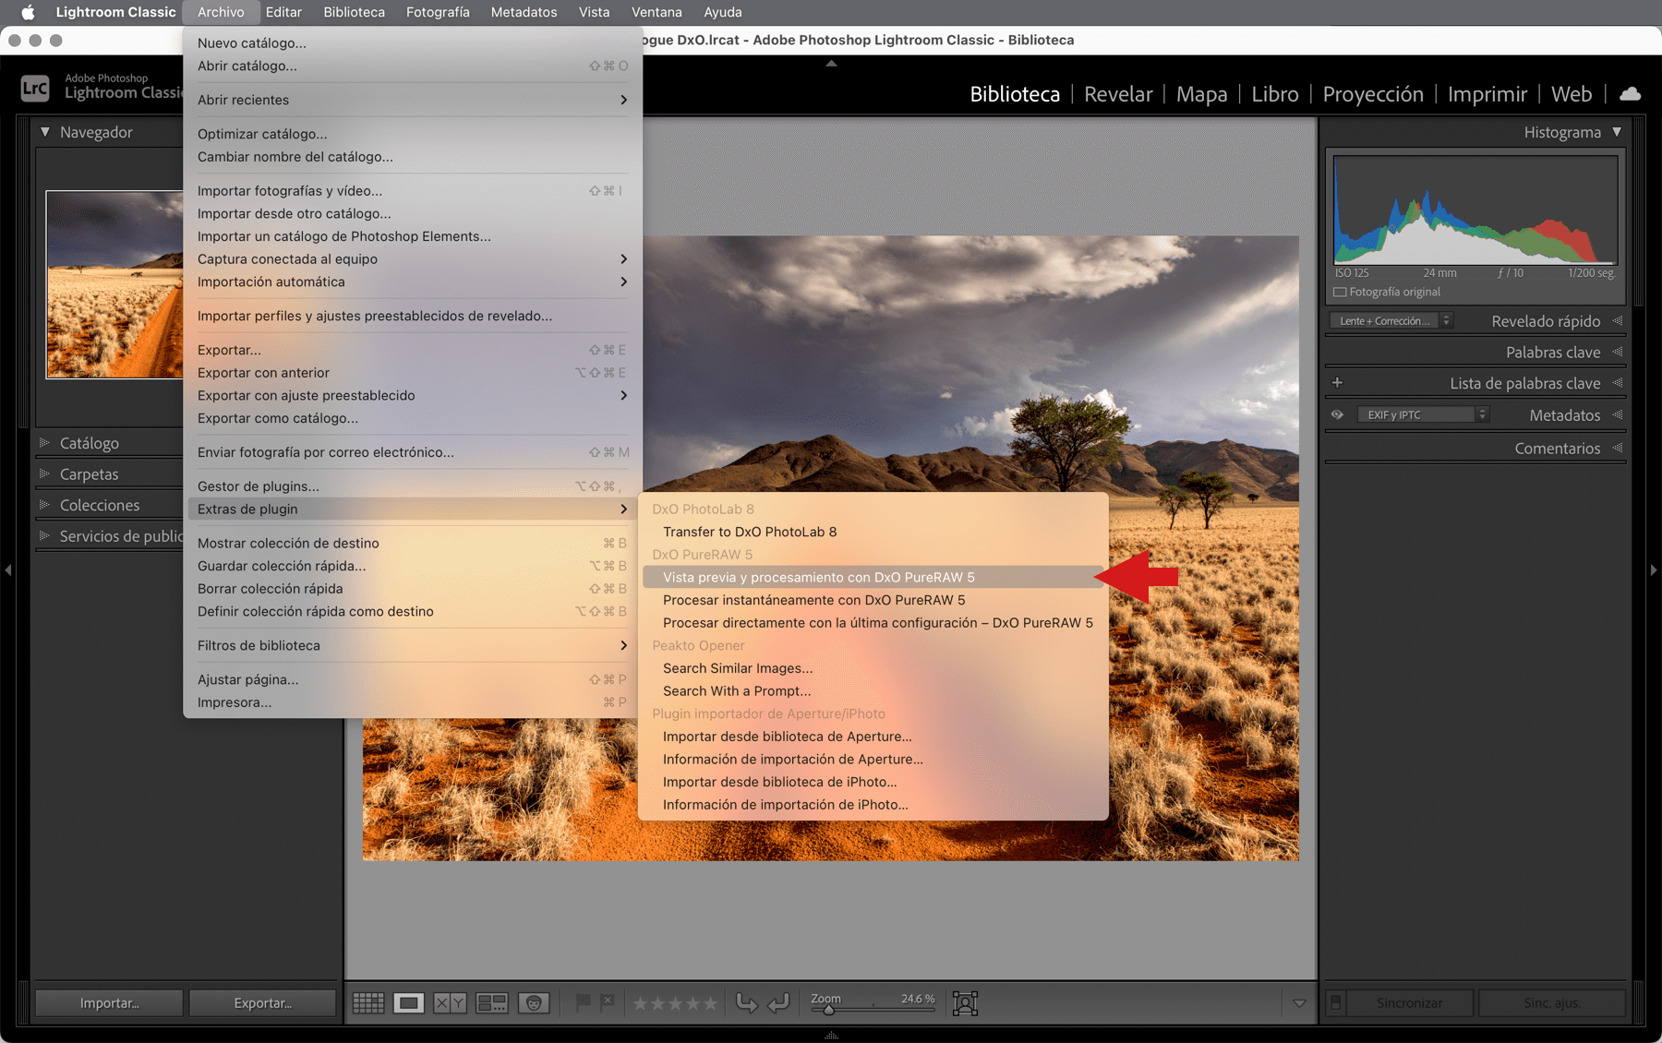
Task: Flag the photo as rejected
Action: point(607,1001)
